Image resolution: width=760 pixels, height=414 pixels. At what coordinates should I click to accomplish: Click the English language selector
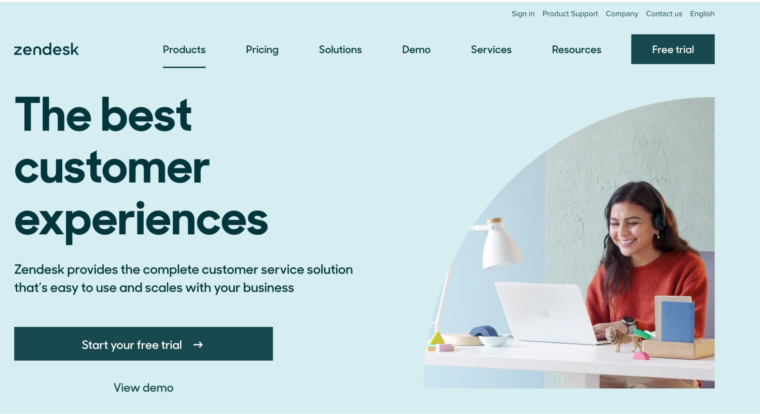coord(703,13)
